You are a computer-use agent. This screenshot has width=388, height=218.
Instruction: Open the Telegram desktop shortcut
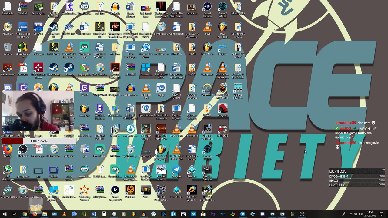click(x=176, y=171)
